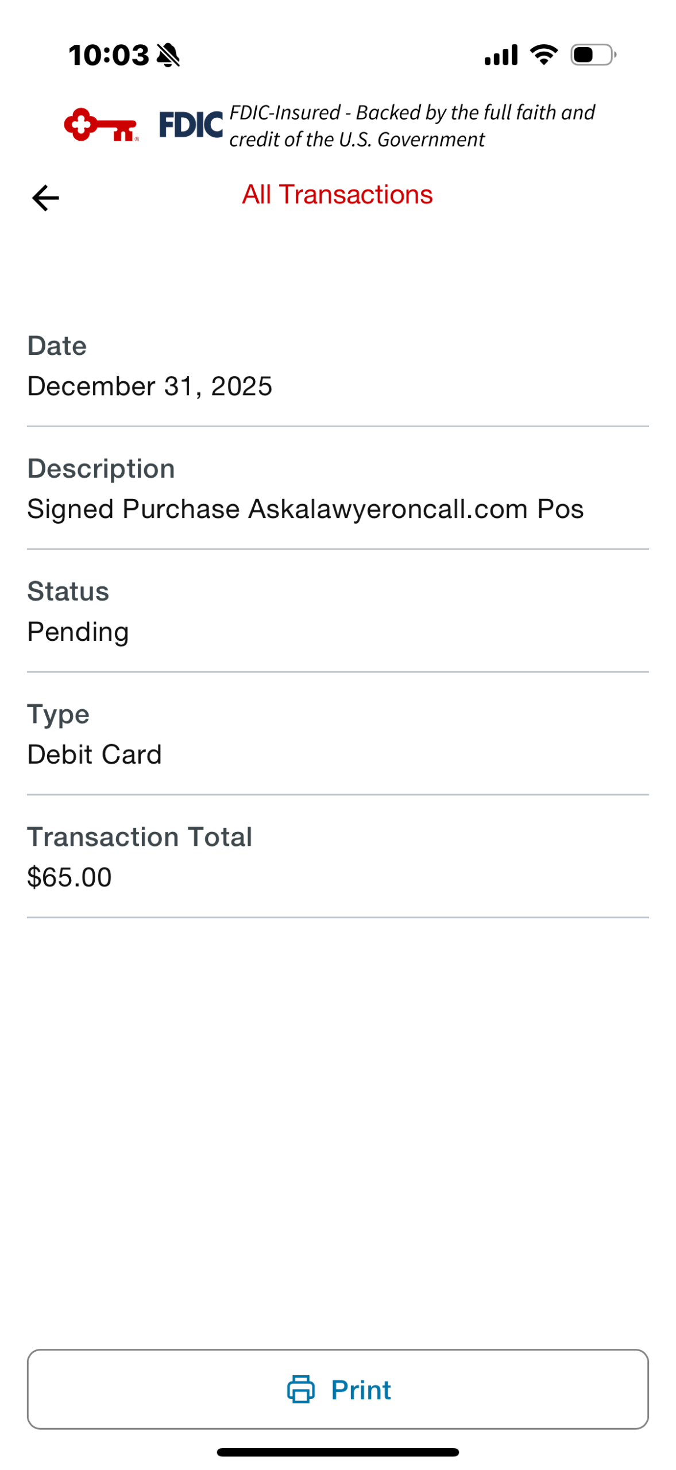Tap the 10:03 clock in status bar
Image resolution: width=676 pixels, height=1470 pixels.
pyautogui.click(x=109, y=56)
